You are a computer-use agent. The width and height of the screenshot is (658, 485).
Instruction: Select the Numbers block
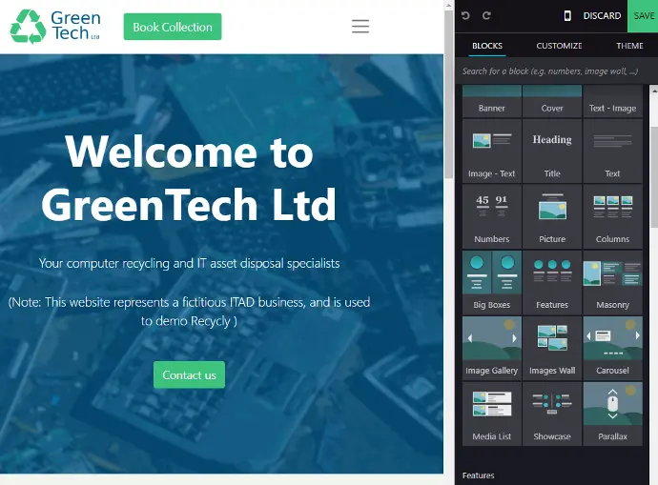tap(492, 215)
